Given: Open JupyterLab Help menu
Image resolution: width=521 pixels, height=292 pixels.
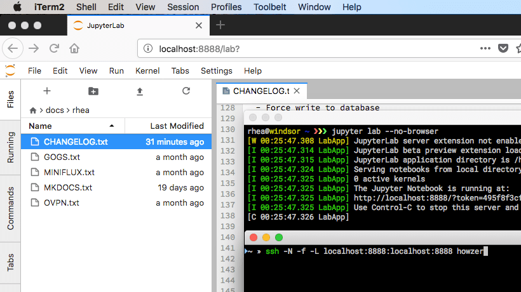Looking at the screenshot, I should pos(252,70).
